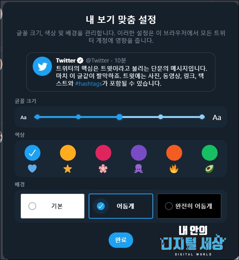Select the 기본 background option
This screenshot has height=260, width=239.
point(52,206)
